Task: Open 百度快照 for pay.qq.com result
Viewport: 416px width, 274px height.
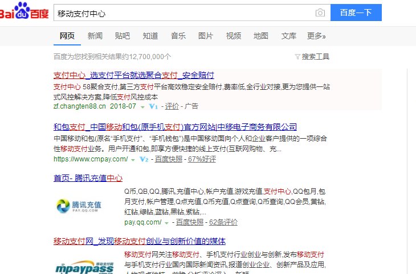Action: point(190,222)
